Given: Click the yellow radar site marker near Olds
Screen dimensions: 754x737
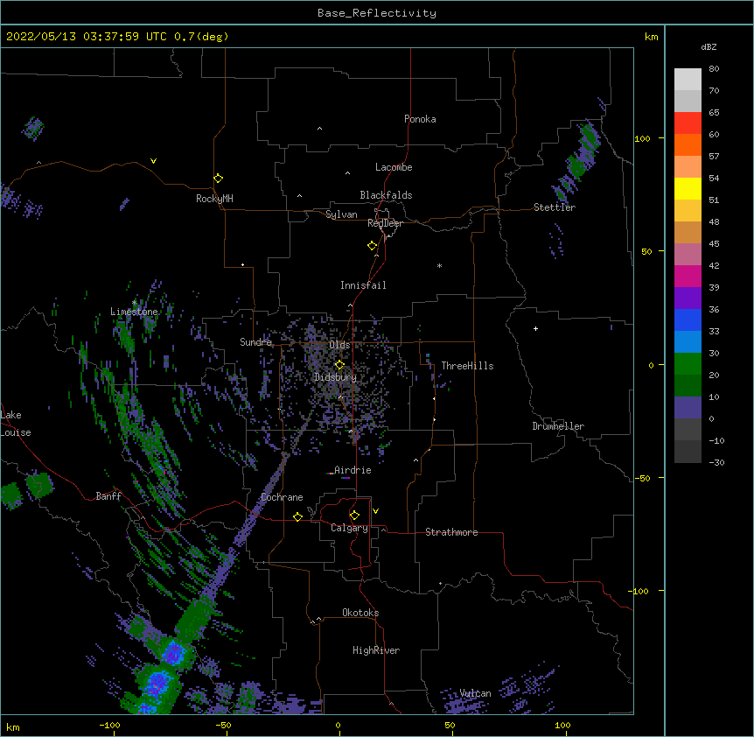Looking at the screenshot, I should pyautogui.click(x=339, y=365).
